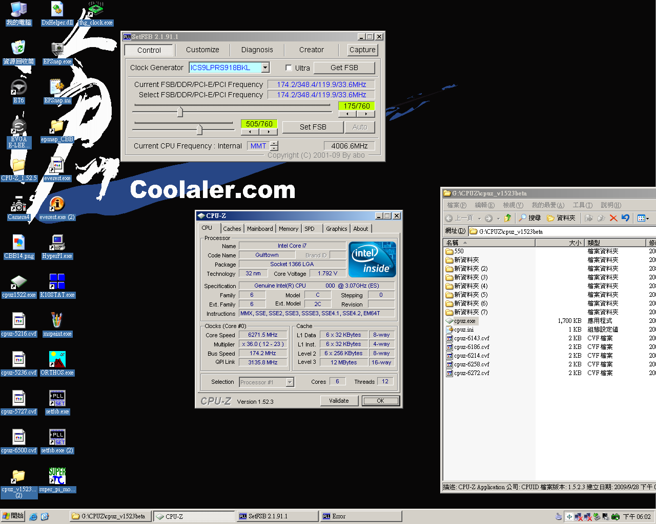656x524 pixels.
Task: Select the ET6 desktop shortcut
Action: coord(19,92)
